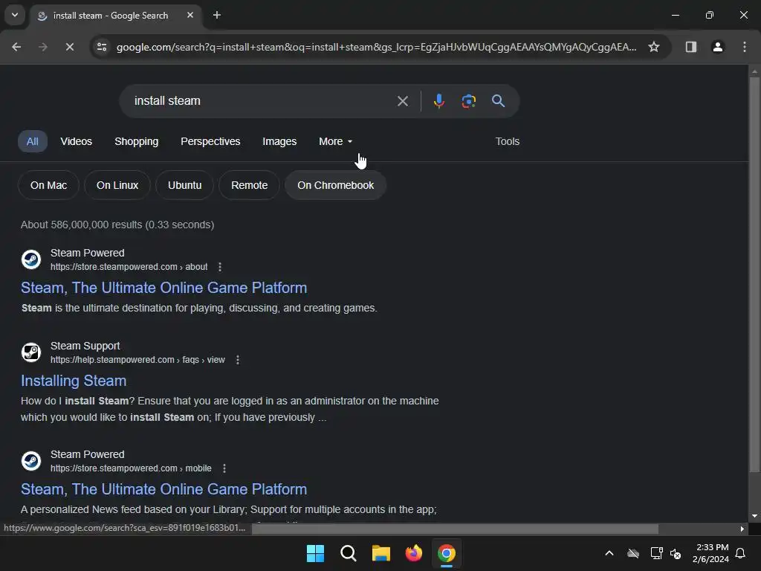Screen dimensions: 761x571
Task: Open options for the steampowered mobile result
Action: (x=224, y=468)
